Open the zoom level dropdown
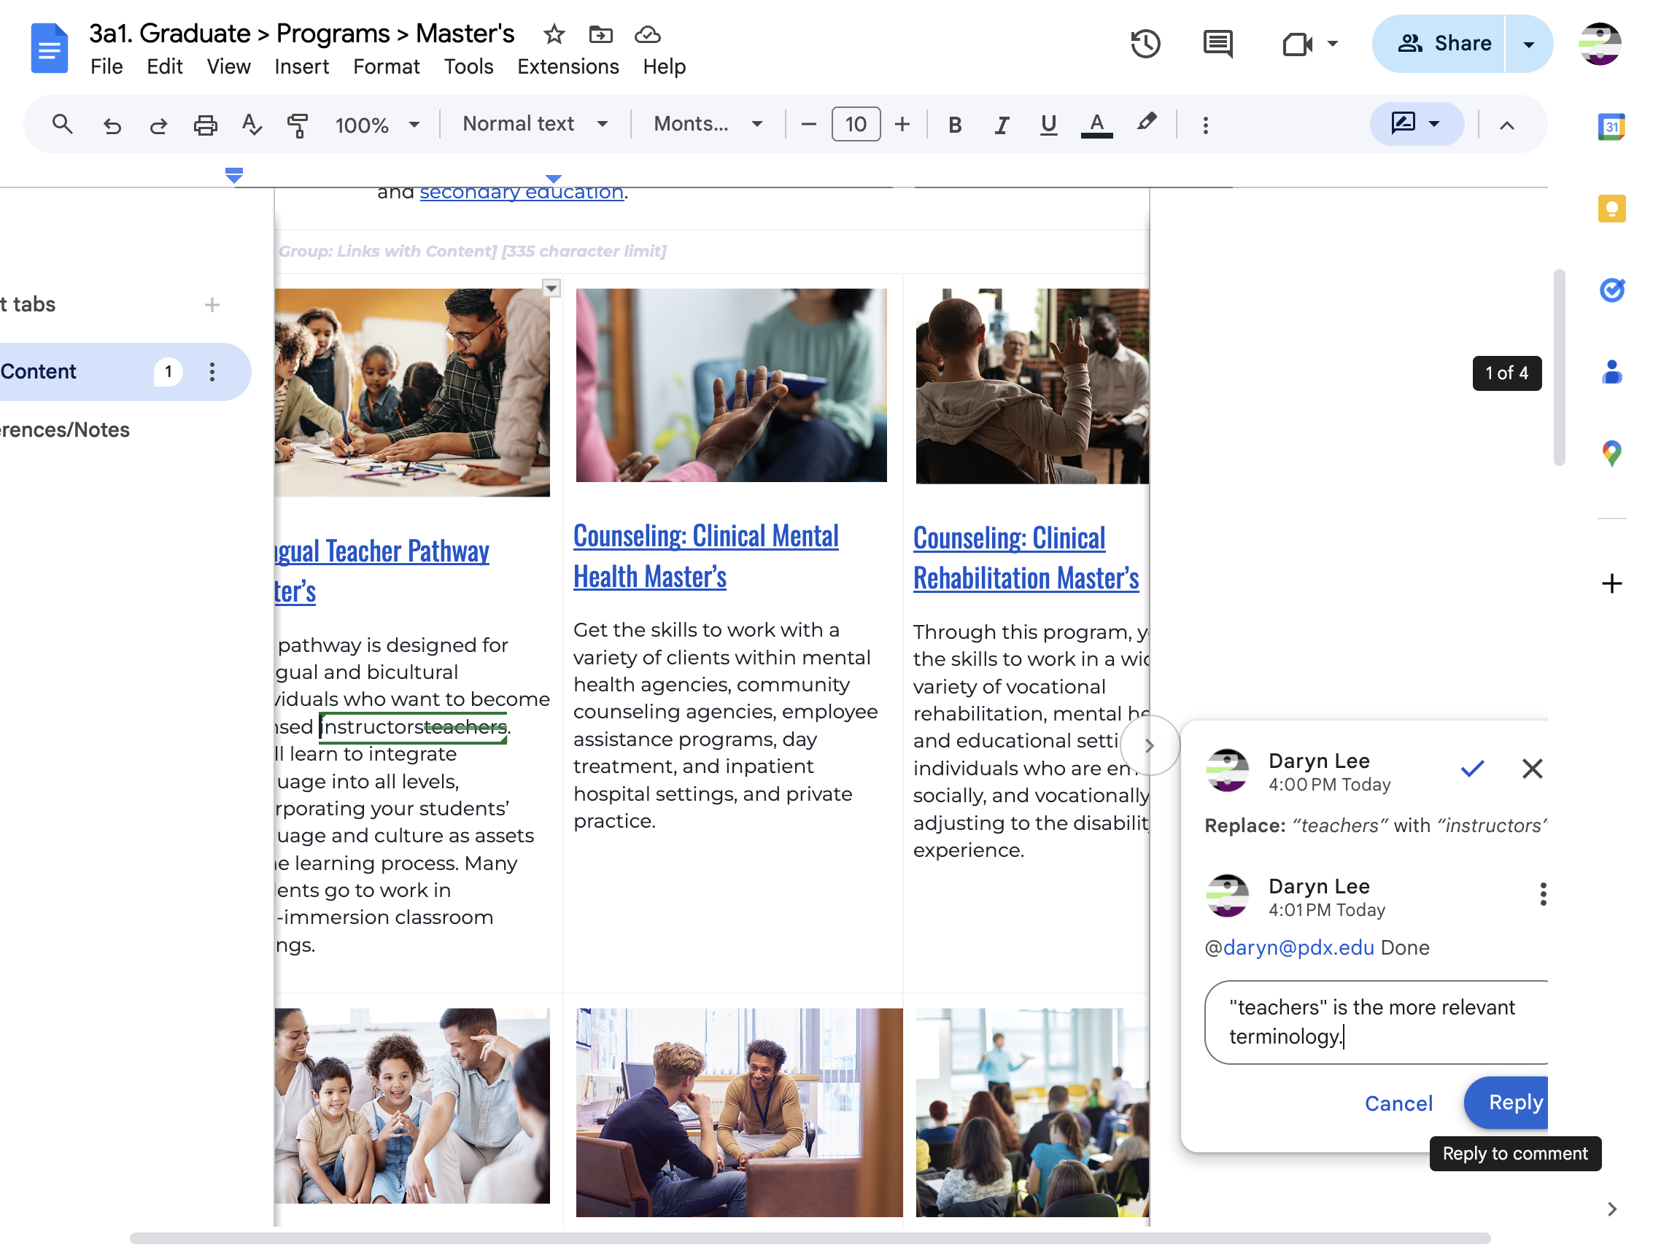1653x1250 pixels. point(377,125)
